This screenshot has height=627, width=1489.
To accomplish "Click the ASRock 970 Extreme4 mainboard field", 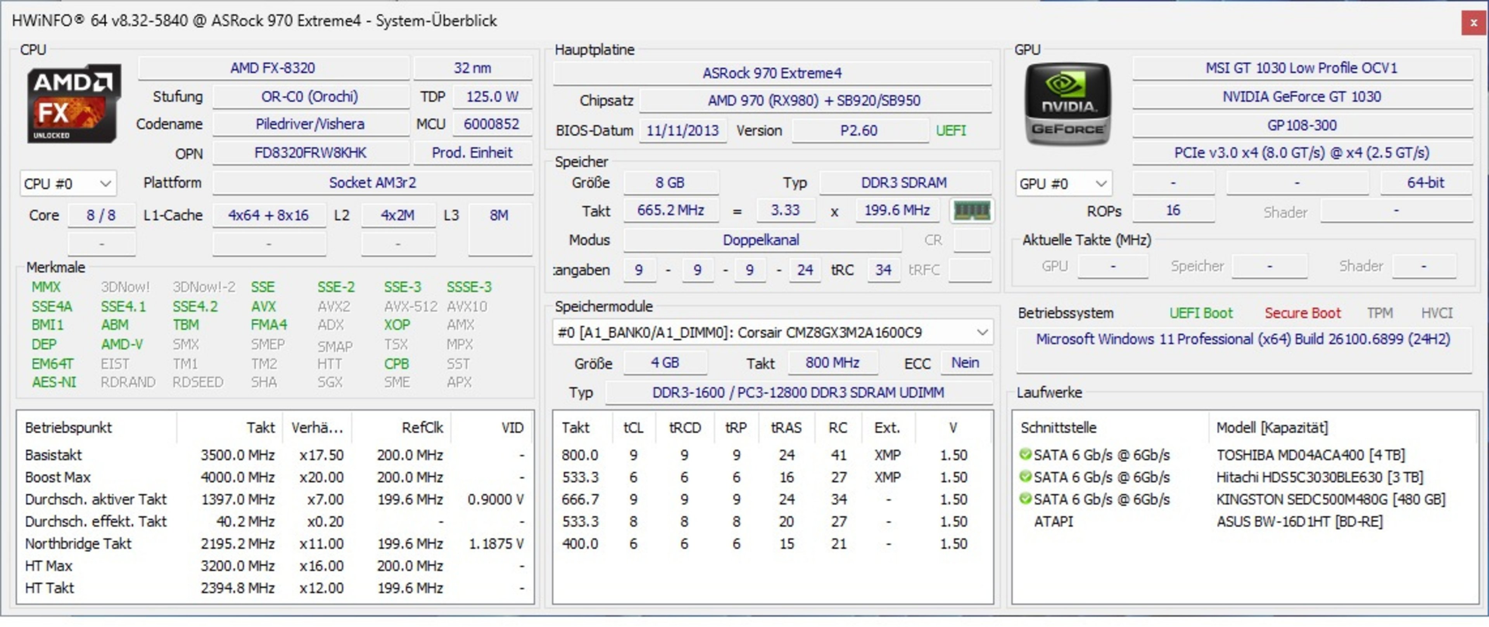I will (x=772, y=73).
